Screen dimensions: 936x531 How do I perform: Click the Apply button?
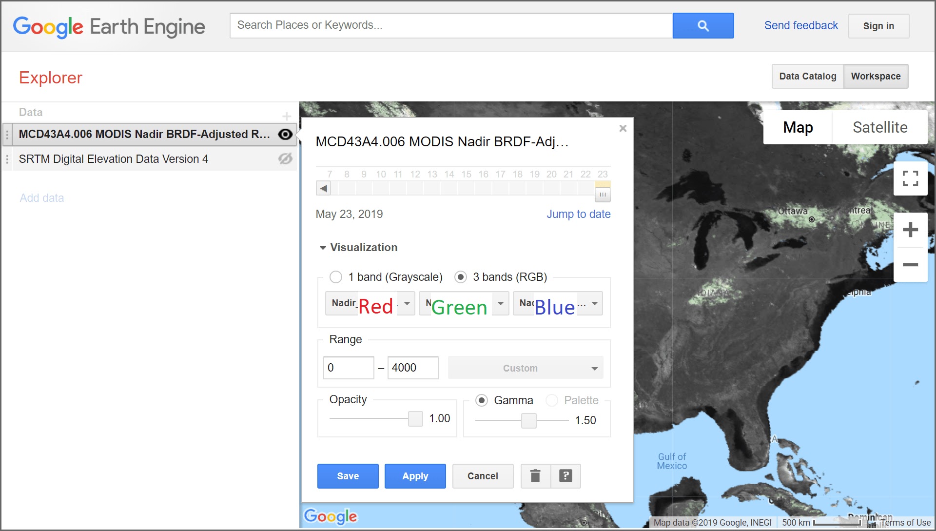(415, 476)
